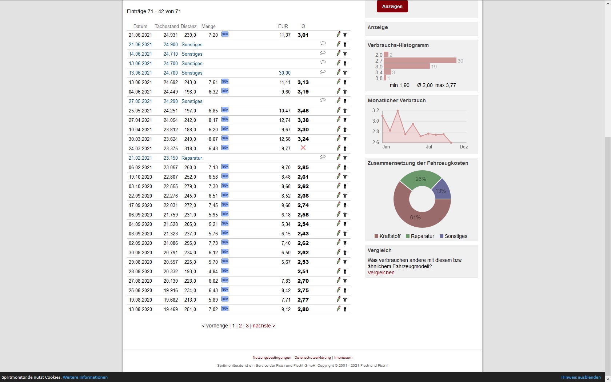This screenshot has width=611, height=382.
Task: Click full-tank icon on 17.09.2020 row
Action: click(225, 204)
